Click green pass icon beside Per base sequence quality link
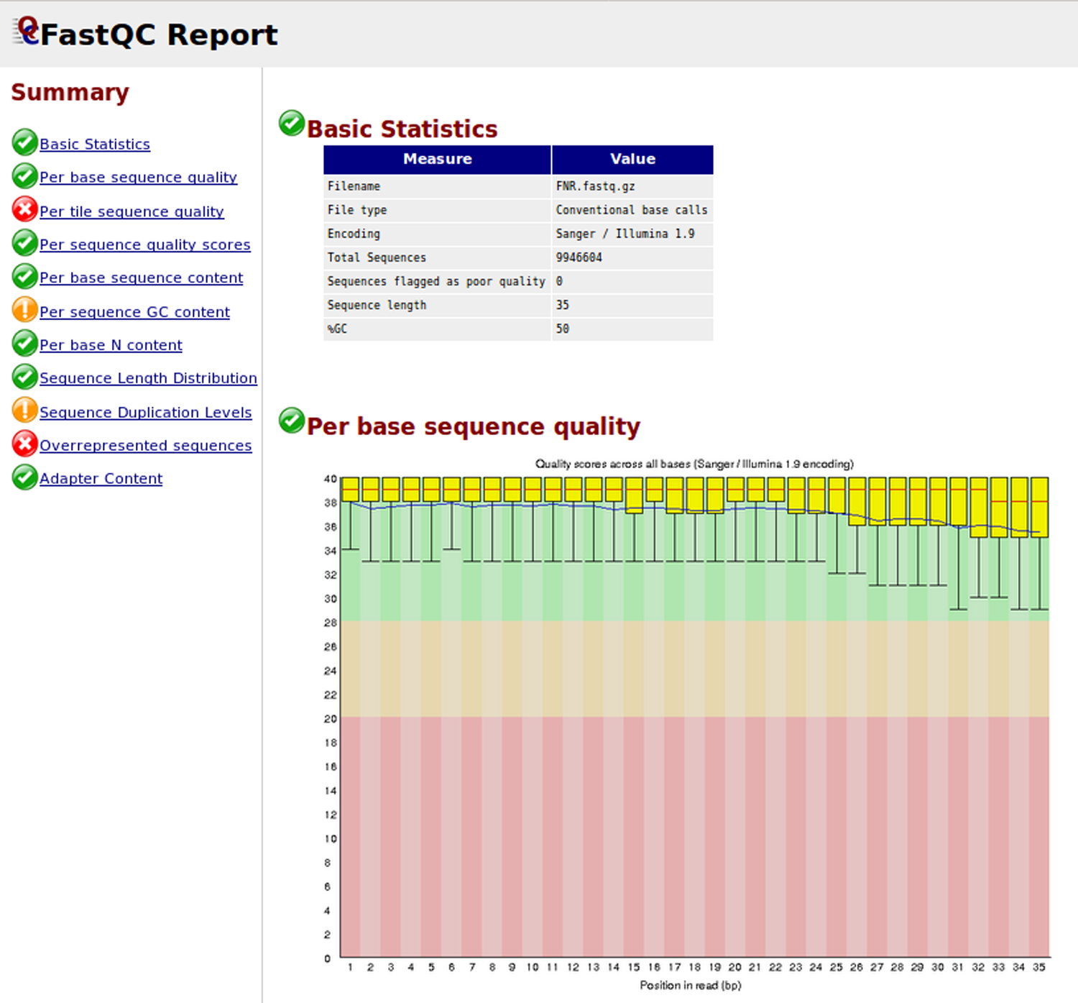 coord(24,176)
